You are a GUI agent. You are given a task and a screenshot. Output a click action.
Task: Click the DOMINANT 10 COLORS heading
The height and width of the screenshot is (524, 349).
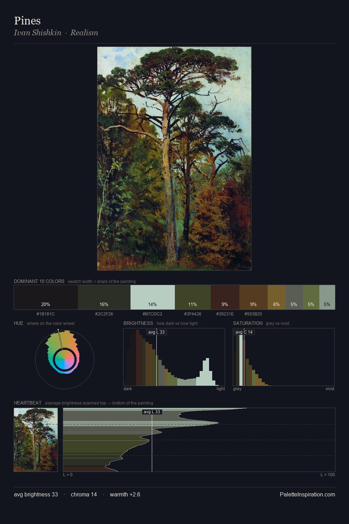click(x=39, y=281)
